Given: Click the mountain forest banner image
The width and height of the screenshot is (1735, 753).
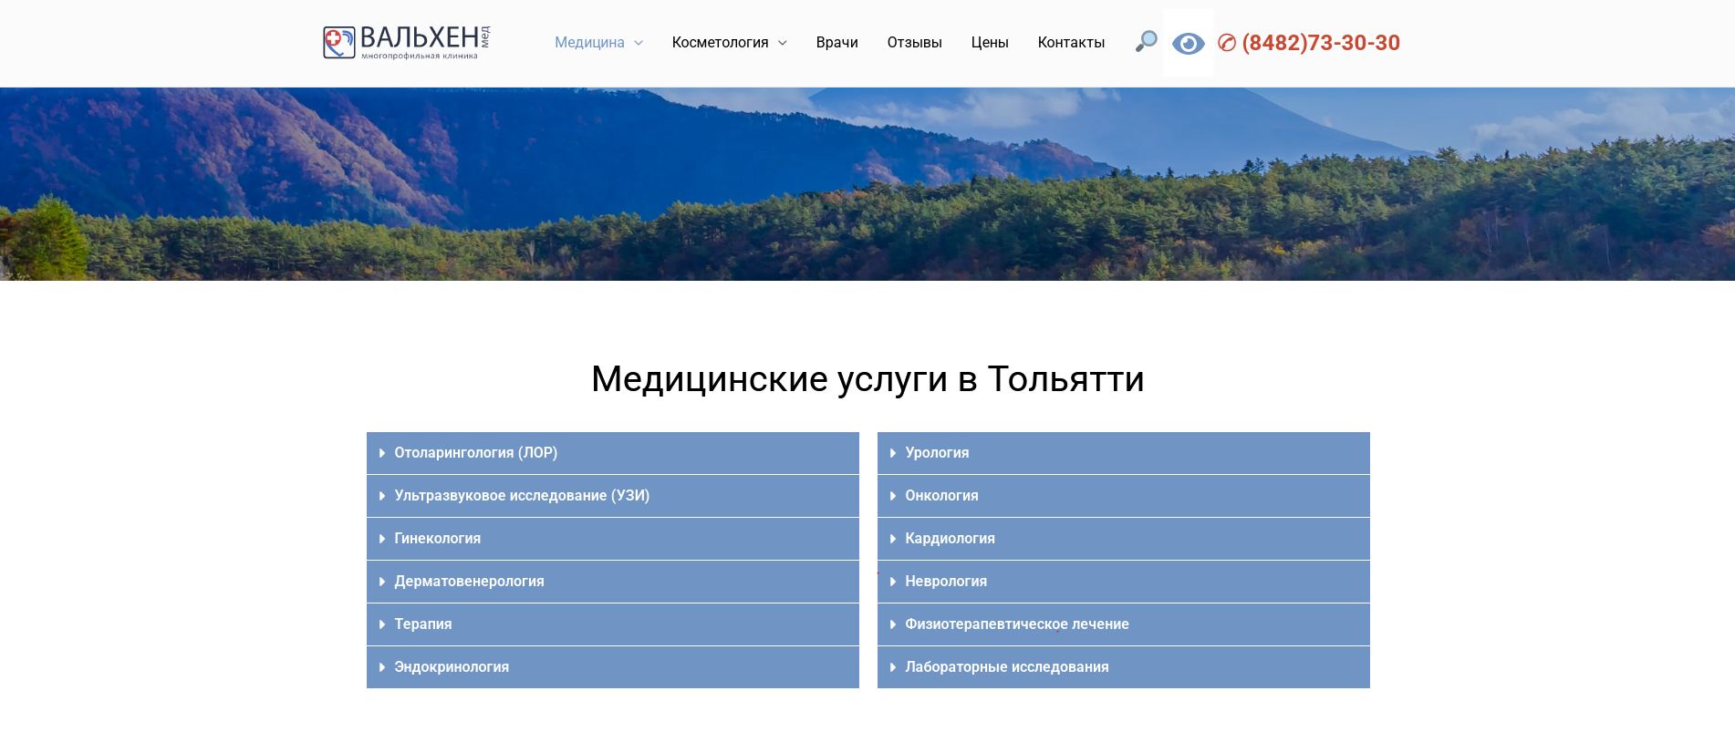Looking at the screenshot, I should pos(867,184).
